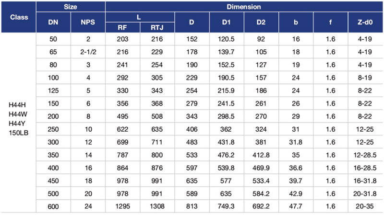The image size is (384, 215).
Task: Click the NPS column header
Action: pyautogui.click(x=88, y=22)
